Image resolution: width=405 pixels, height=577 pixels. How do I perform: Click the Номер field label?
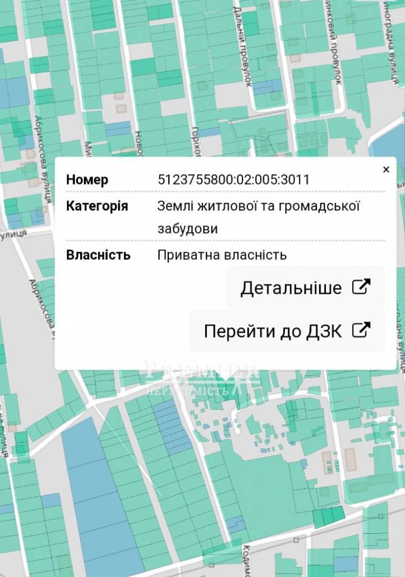(87, 180)
